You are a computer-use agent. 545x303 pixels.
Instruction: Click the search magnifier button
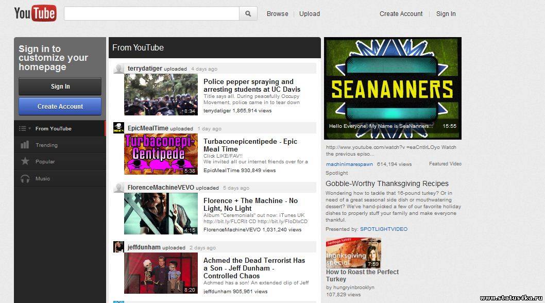click(248, 13)
